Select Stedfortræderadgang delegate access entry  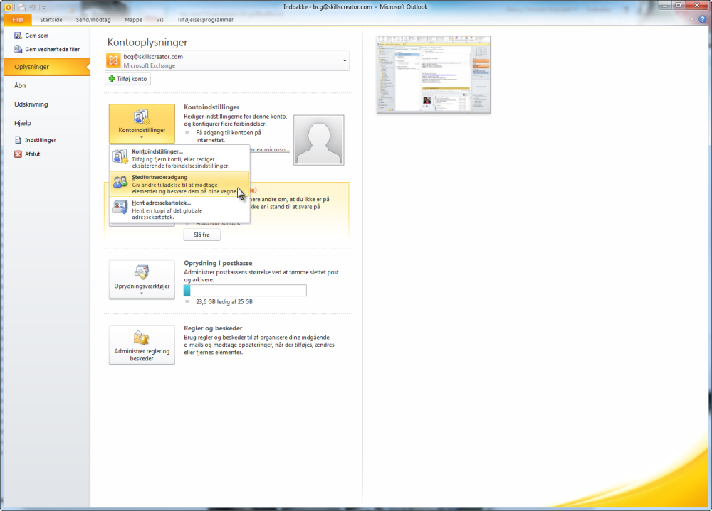tap(179, 184)
